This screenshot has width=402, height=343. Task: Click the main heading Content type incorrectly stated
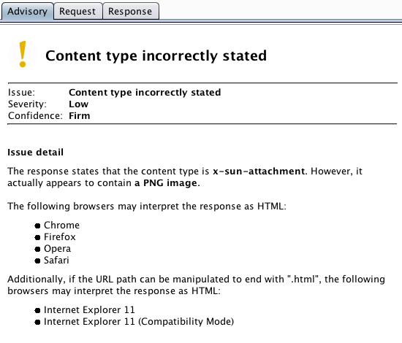tap(156, 55)
